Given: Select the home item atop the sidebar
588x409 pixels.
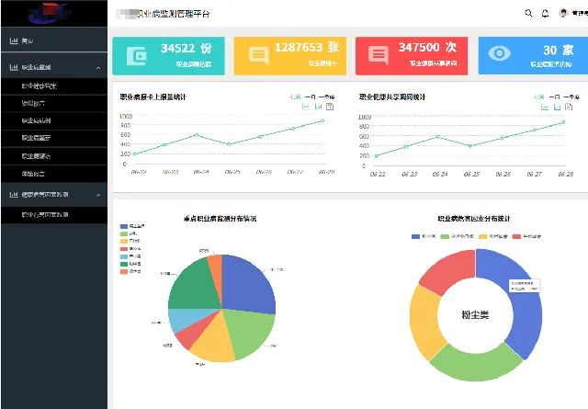Looking at the screenshot, I should (x=28, y=41).
